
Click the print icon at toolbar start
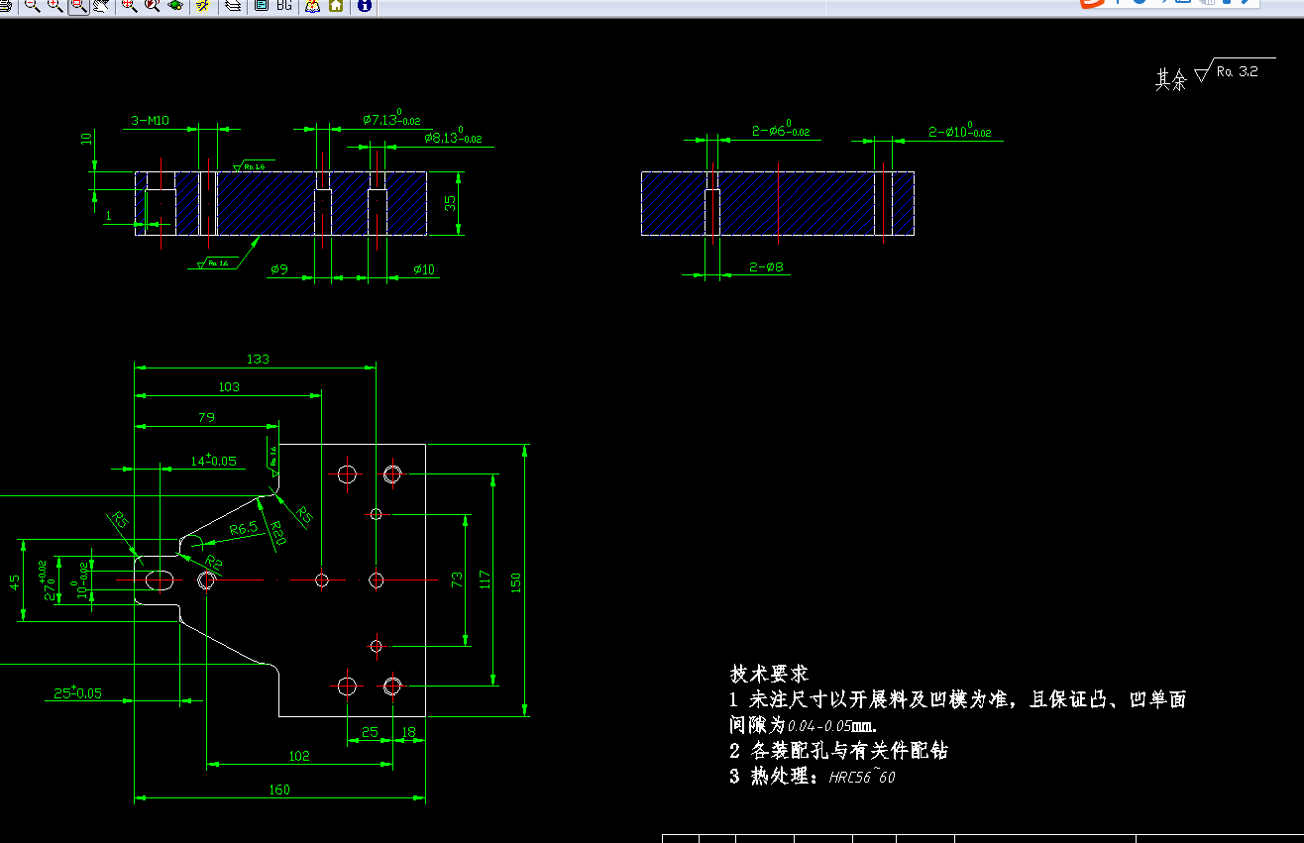[x=5, y=5]
